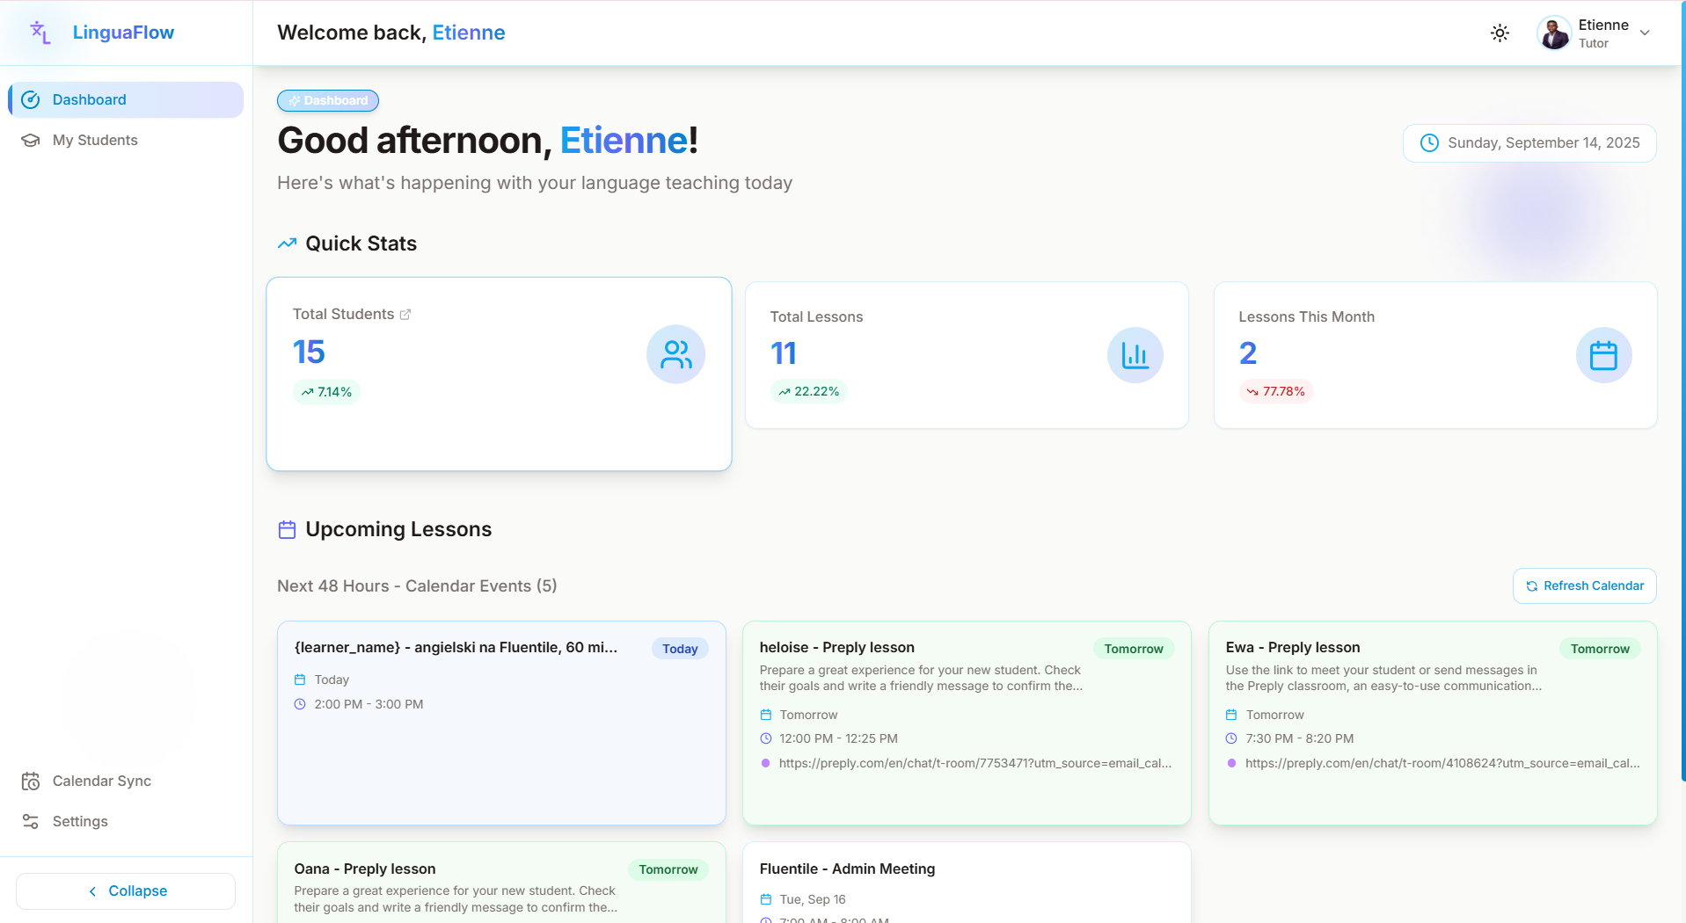
Task: Click the Tue, Sep 16 calendar icon
Action: coord(766,899)
